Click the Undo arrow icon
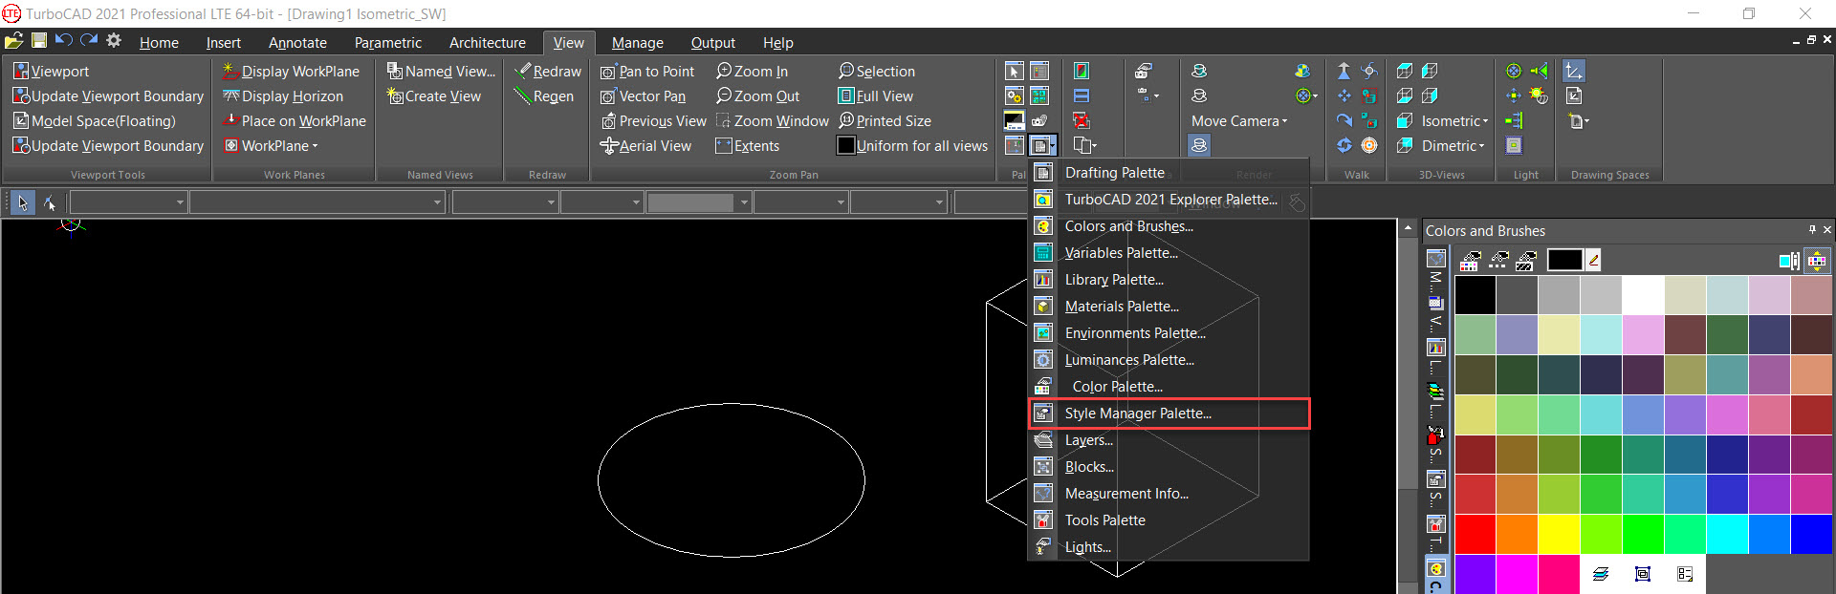The image size is (1836, 594). (x=64, y=40)
